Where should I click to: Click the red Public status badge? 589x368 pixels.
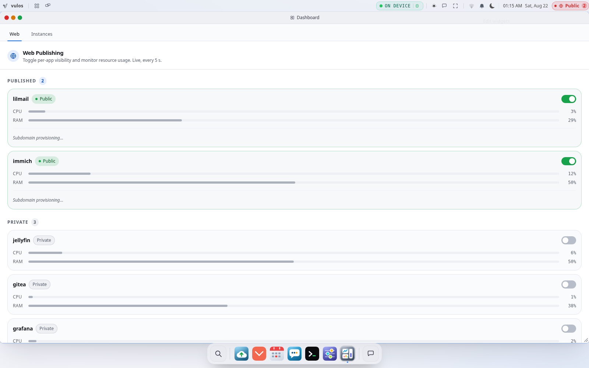[570, 6]
